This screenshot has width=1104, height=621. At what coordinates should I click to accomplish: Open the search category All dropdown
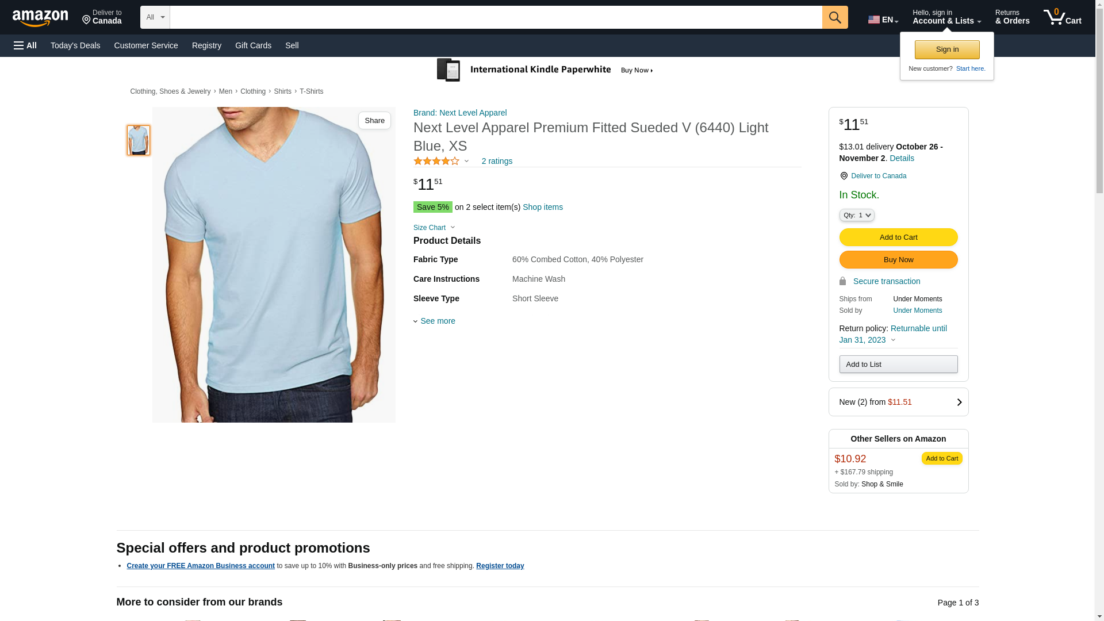(x=155, y=17)
